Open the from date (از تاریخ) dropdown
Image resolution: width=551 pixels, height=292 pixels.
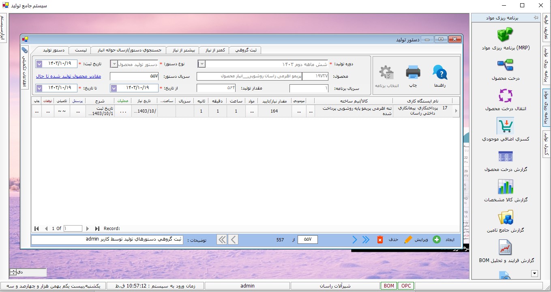tap(114, 88)
